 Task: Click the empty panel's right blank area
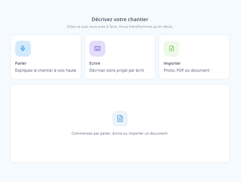[x=201, y=122]
